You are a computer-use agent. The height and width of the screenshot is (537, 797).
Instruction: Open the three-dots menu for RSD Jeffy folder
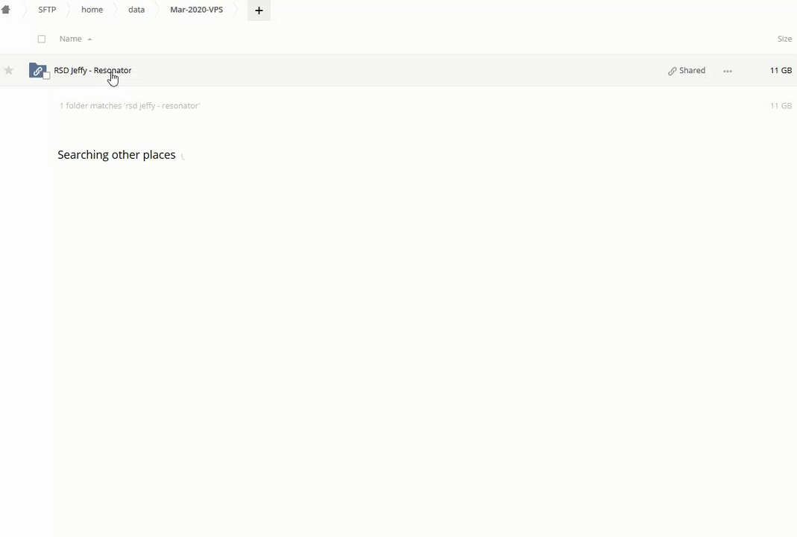click(x=727, y=71)
